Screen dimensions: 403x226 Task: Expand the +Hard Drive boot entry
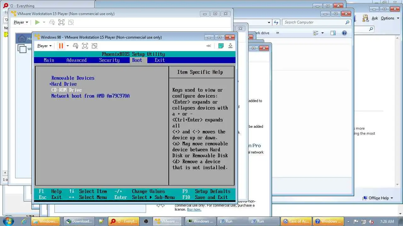63,84
